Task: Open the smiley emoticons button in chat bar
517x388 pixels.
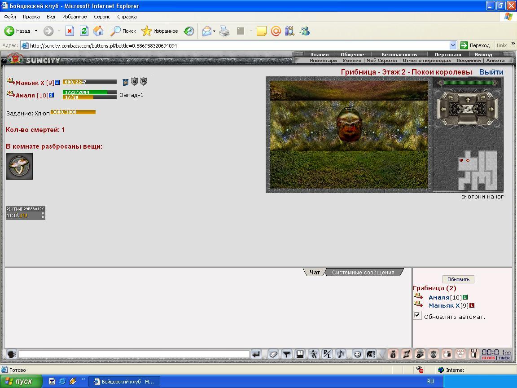Action: coord(357,354)
